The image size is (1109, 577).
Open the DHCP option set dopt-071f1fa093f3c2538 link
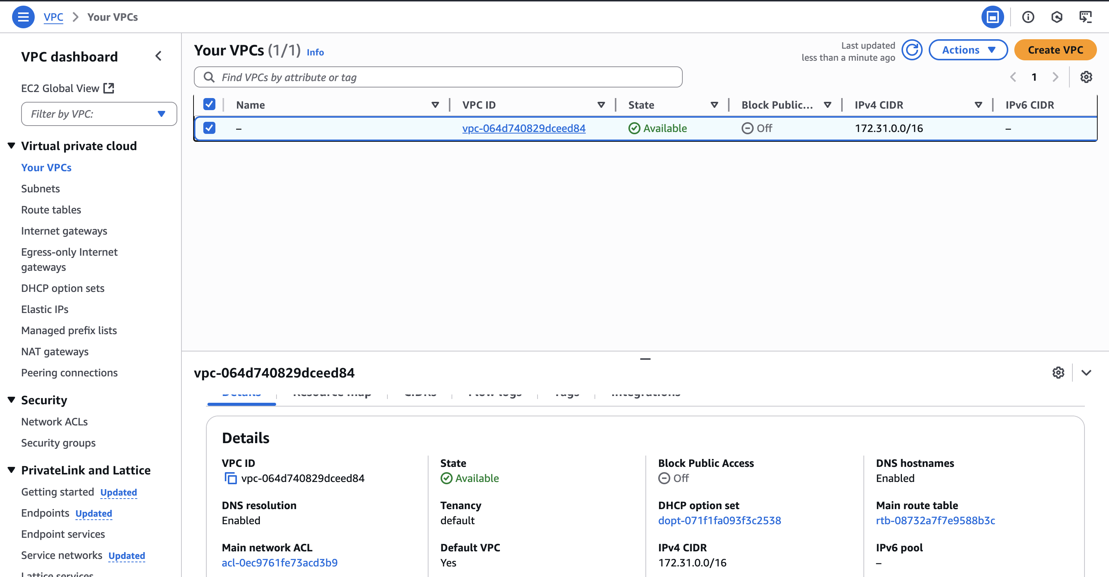[719, 520]
